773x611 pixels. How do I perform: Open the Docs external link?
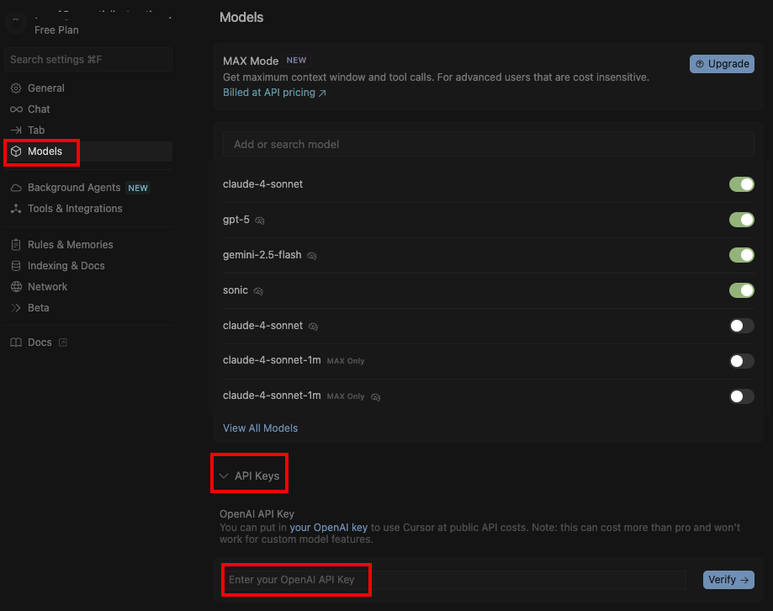[x=39, y=343]
